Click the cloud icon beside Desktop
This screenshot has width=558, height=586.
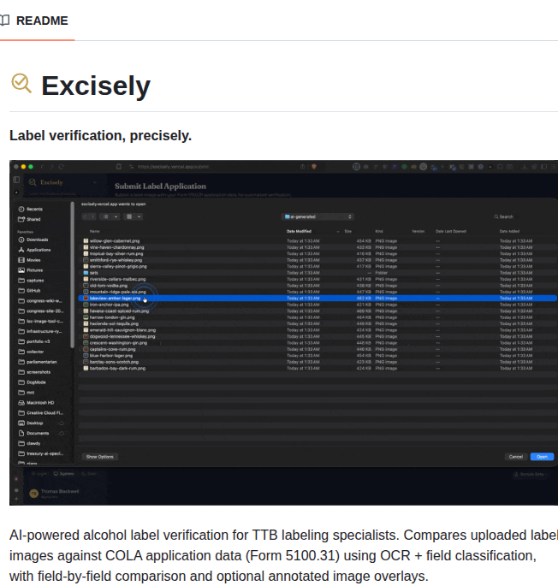click(62, 423)
